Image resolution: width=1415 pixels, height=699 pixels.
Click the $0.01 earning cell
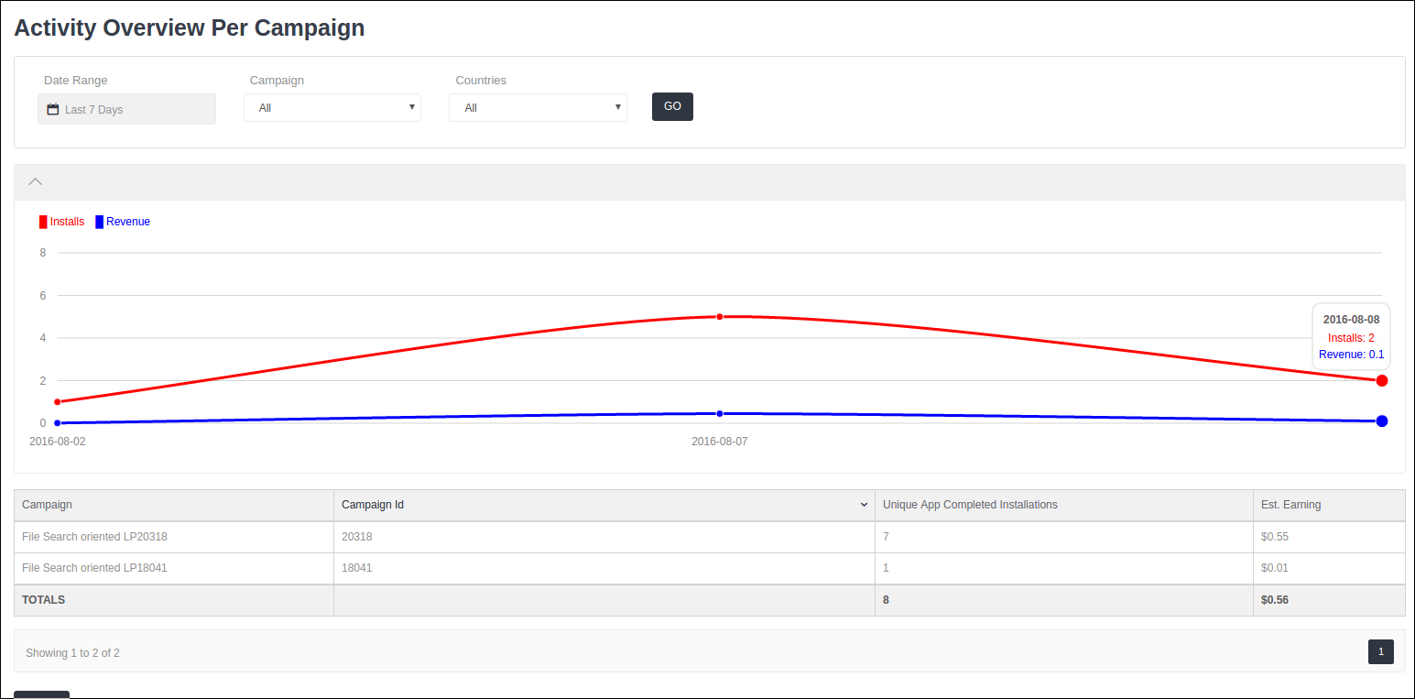(1329, 568)
